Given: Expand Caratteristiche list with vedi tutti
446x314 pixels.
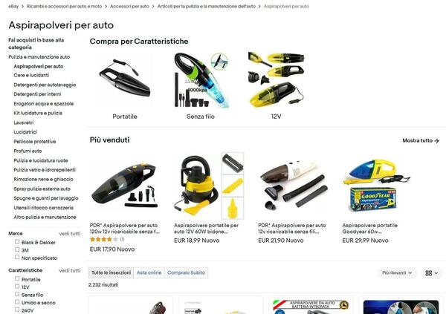Looking at the screenshot, I should [x=70, y=270].
